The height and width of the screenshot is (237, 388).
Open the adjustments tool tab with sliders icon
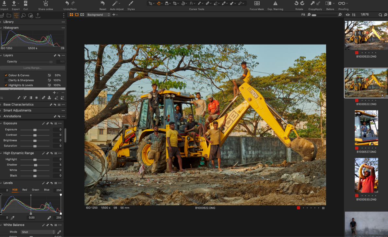coord(16,16)
